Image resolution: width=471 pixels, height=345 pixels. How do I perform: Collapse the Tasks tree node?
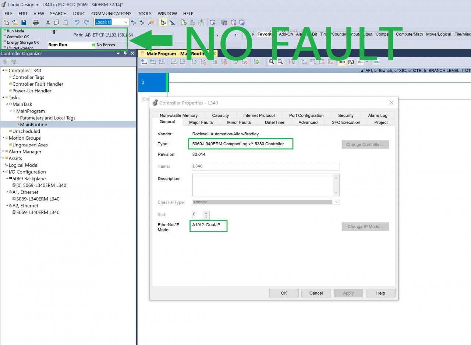click(x=3, y=97)
